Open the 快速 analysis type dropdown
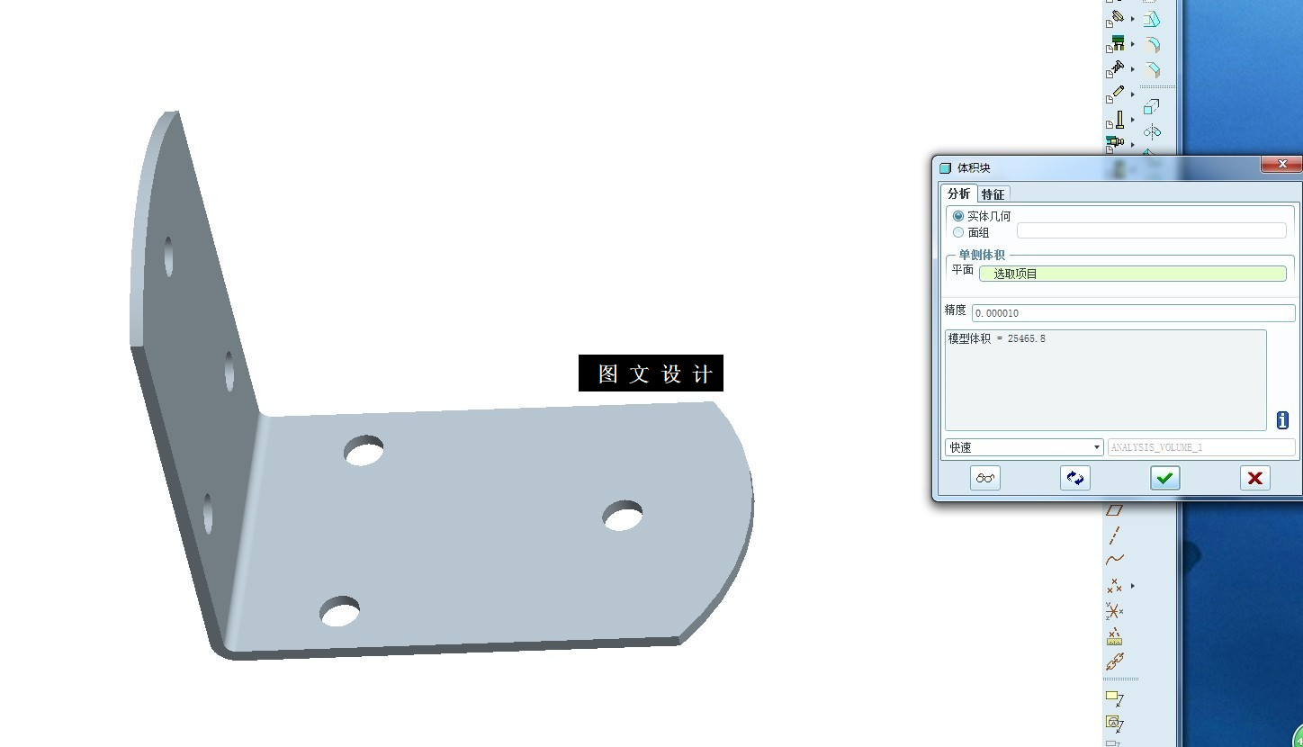 1024,447
